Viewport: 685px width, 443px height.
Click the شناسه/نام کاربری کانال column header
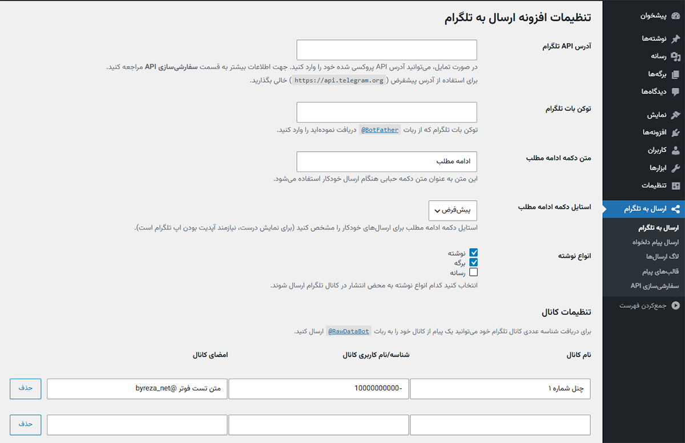[x=376, y=355]
